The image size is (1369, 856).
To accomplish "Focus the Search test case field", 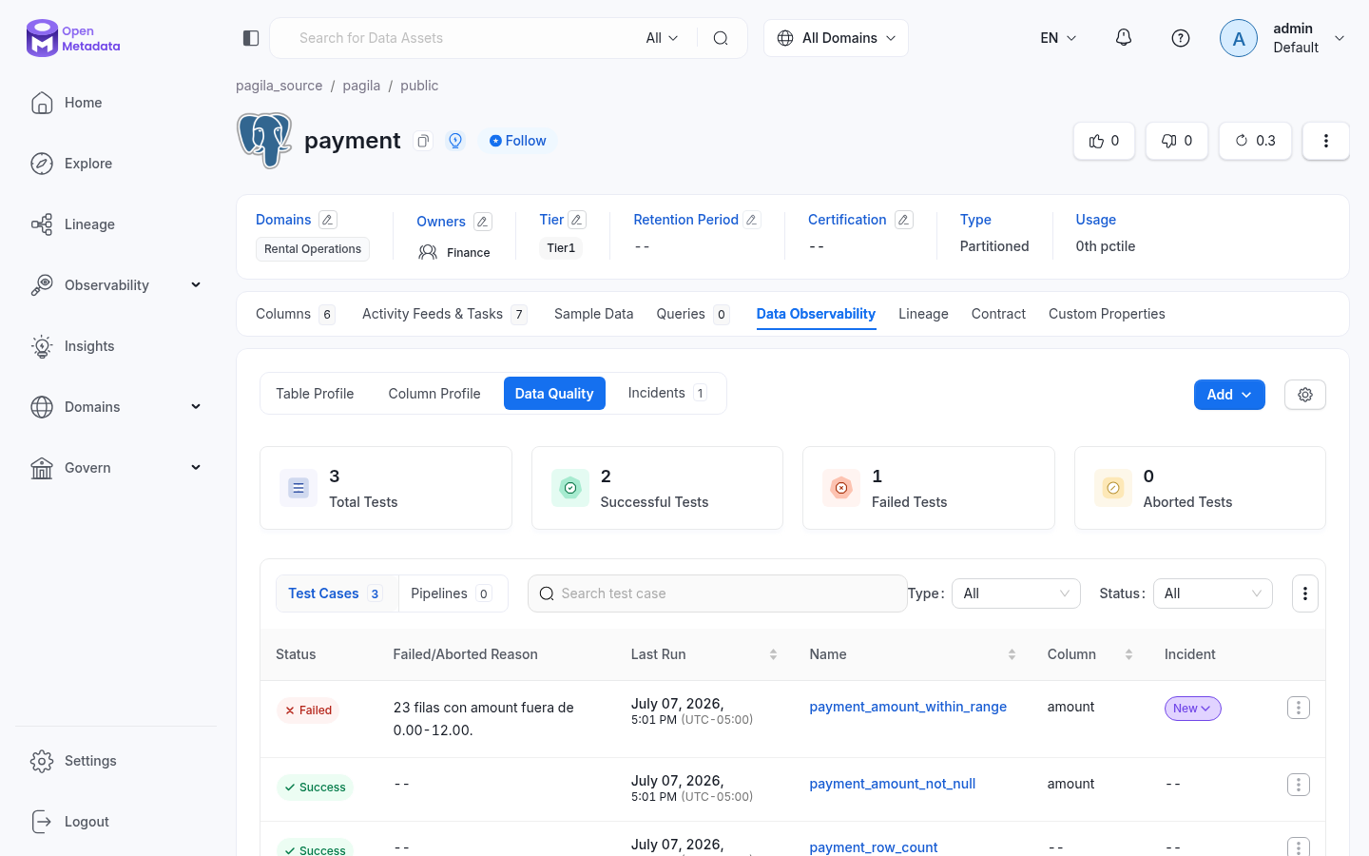I will 718,593.
